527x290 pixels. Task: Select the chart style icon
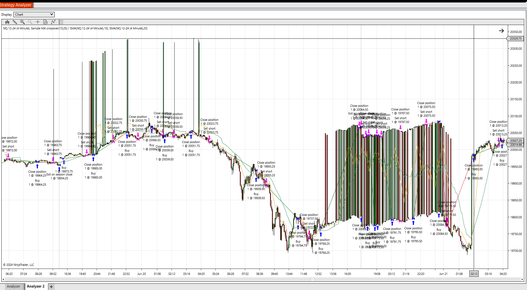7,22
